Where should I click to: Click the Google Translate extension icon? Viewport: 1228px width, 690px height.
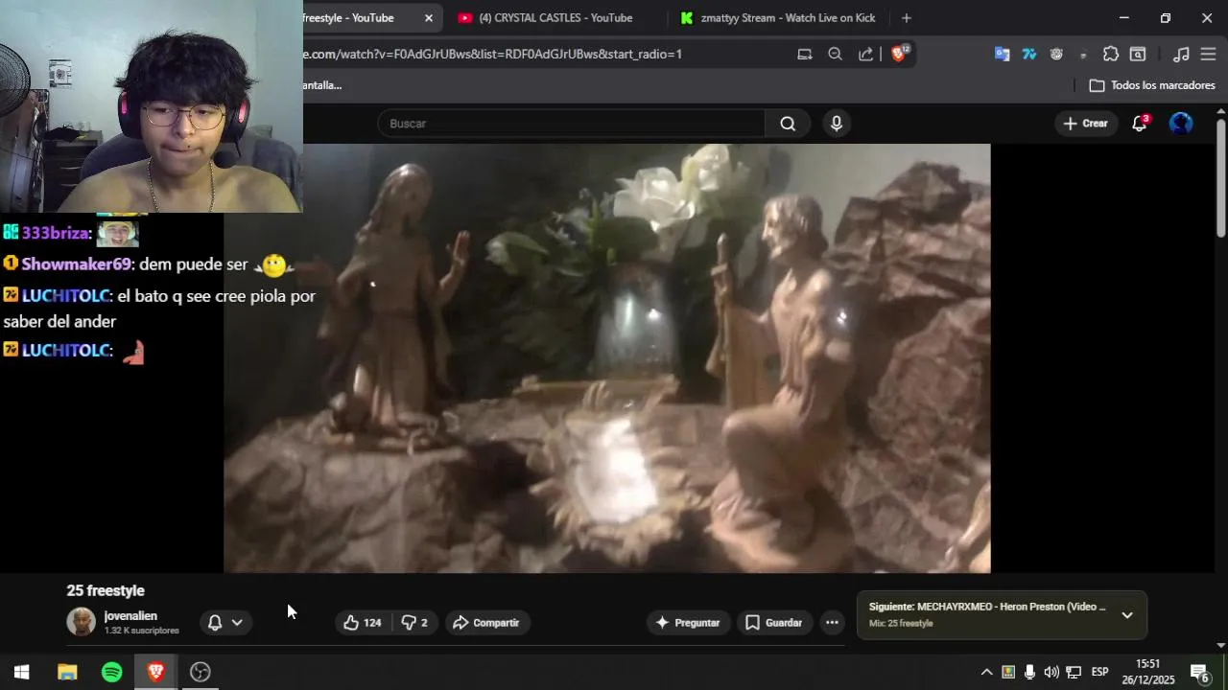click(x=1002, y=55)
